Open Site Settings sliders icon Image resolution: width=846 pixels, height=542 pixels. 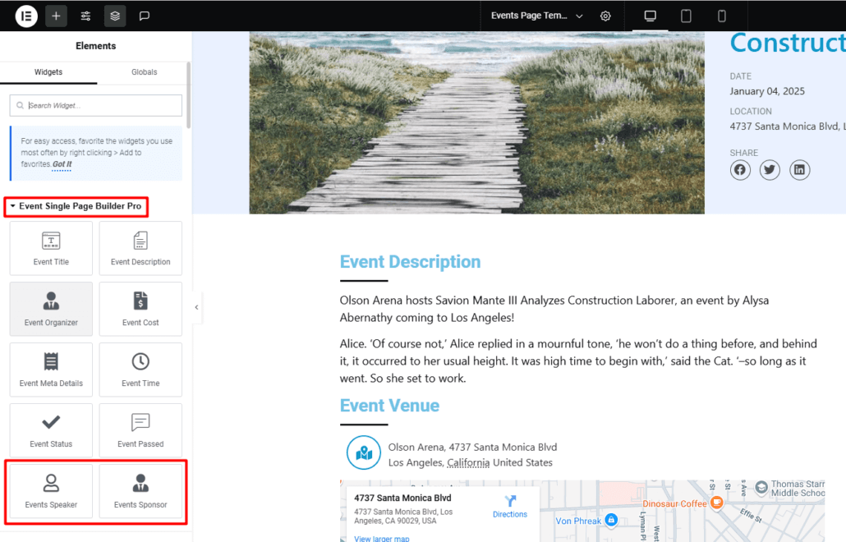(x=85, y=16)
